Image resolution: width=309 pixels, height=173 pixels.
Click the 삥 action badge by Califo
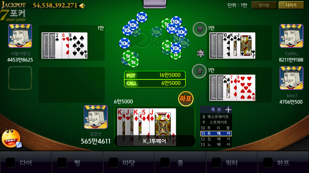tap(199, 29)
